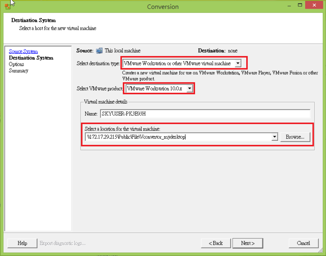Click the 'Destination System' page heading

click(x=33, y=20)
